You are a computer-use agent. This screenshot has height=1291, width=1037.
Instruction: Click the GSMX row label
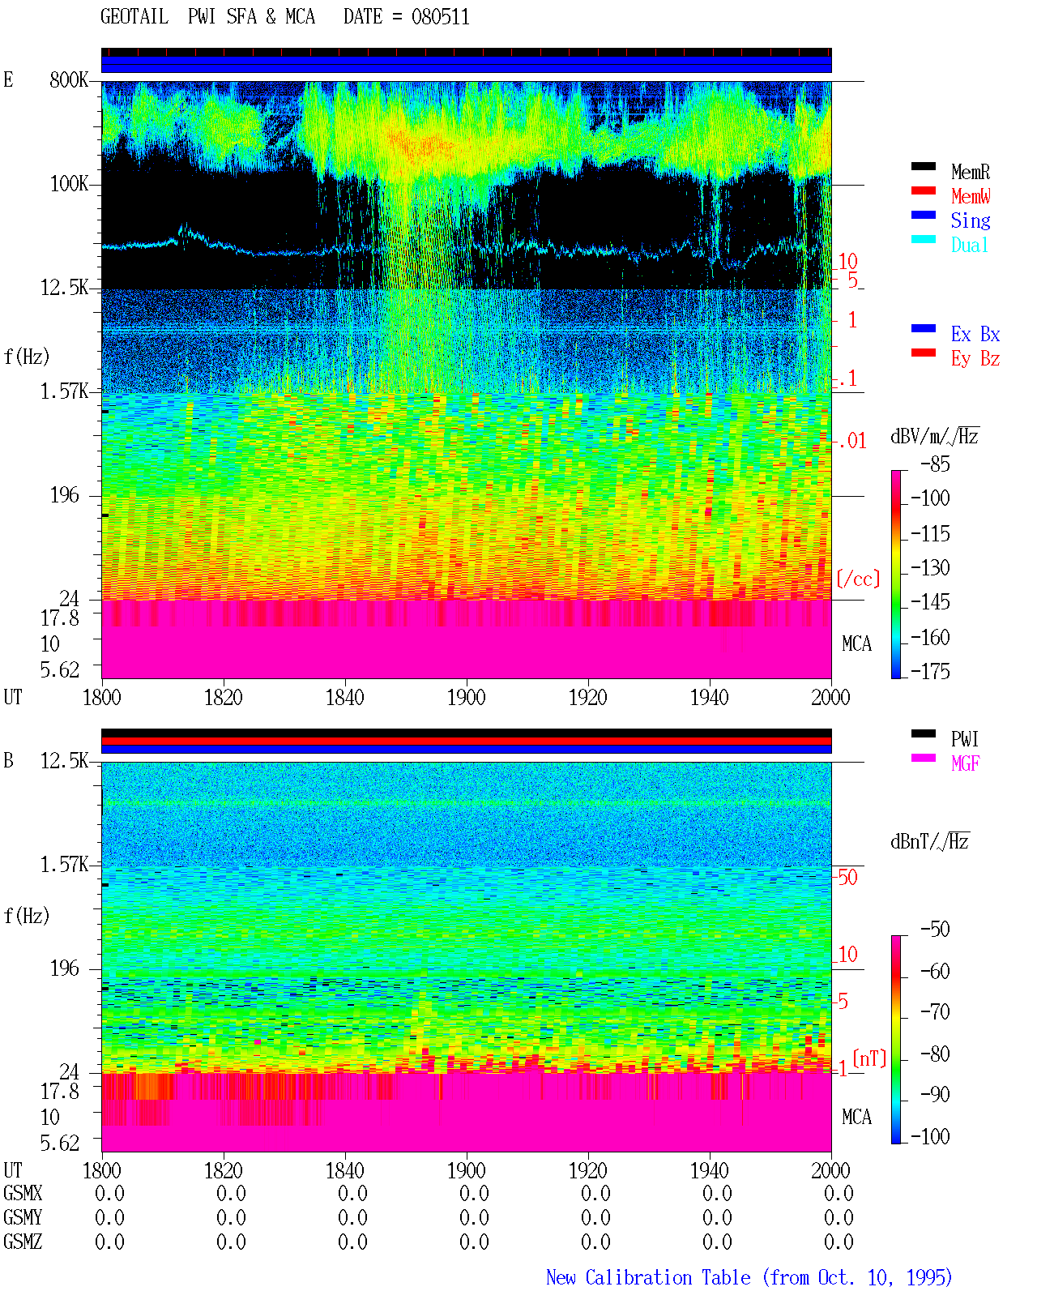point(23,1193)
